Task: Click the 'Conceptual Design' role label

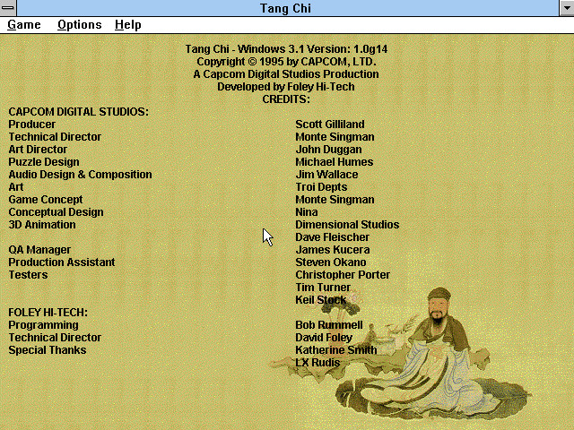Action: point(56,212)
